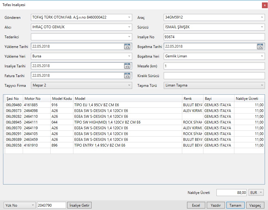This screenshot has width=268, height=210.
Task: Open the Yükleme Tarihi calendar picker
Action: [127, 46]
